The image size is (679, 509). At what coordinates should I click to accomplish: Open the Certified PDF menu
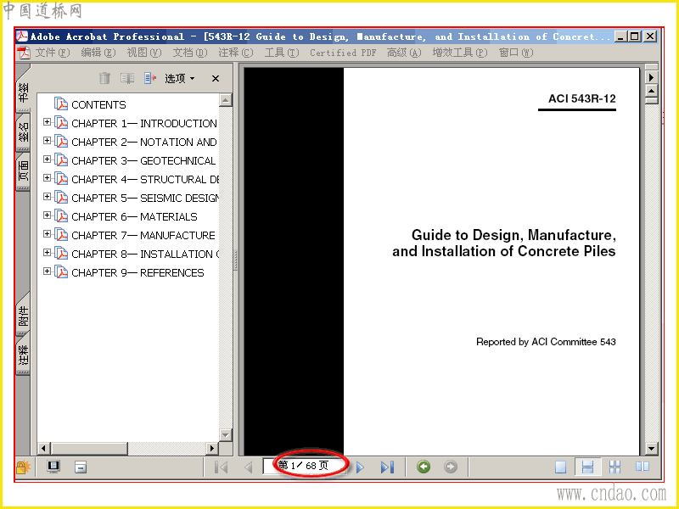click(343, 53)
